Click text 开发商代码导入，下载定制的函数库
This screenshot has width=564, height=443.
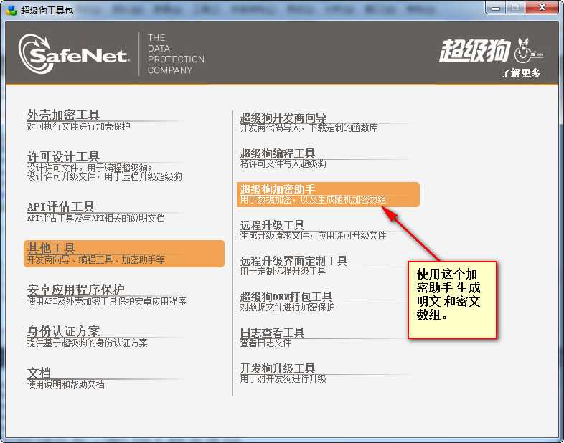pyautogui.click(x=309, y=128)
